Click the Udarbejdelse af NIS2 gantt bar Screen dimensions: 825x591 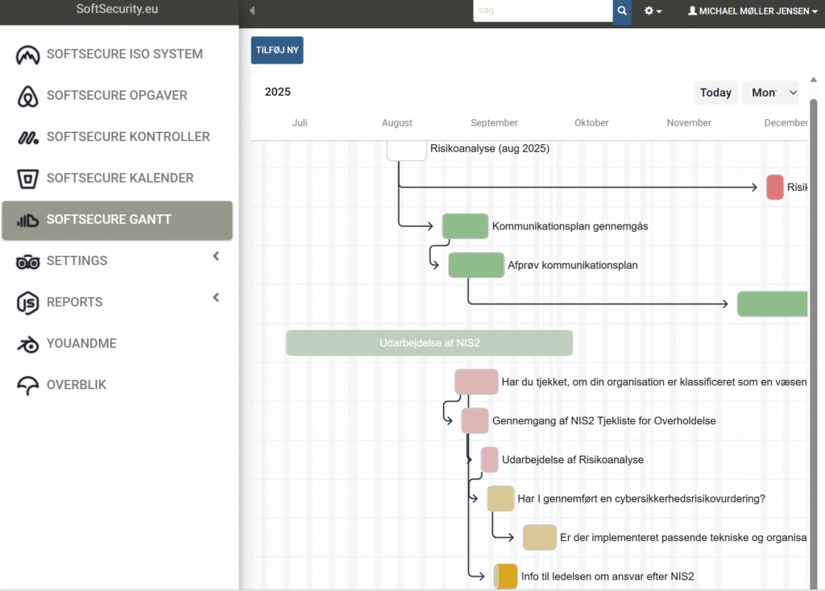tap(429, 343)
